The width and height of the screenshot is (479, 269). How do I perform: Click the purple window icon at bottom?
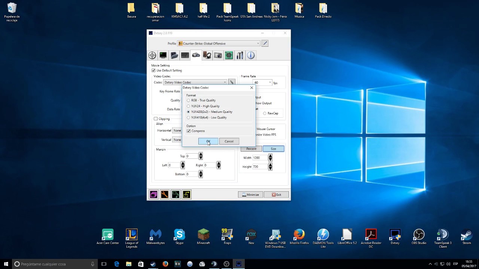click(x=153, y=194)
